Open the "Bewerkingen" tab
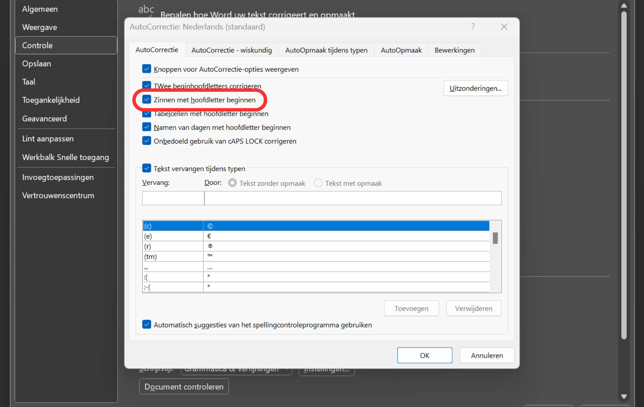The width and height of the screenshot is (644, 407). [454, 50]
